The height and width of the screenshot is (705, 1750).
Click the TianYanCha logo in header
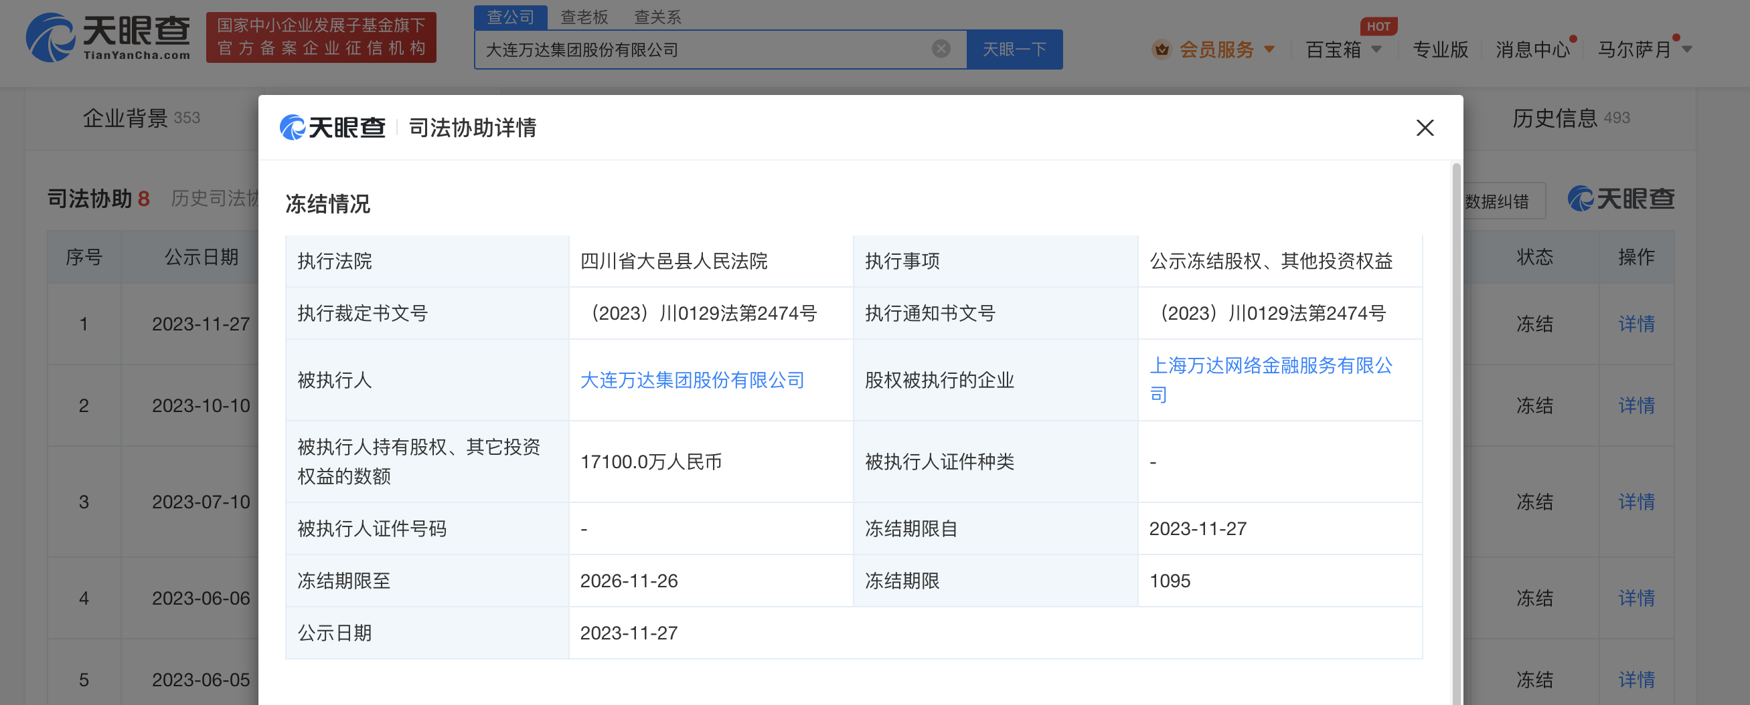click(108, 38)
